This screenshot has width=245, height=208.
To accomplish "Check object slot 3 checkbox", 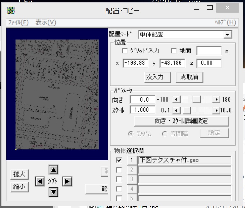I will (x=119, y=179).
